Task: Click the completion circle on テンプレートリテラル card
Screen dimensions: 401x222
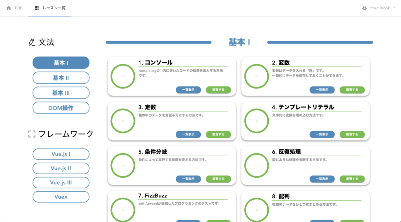Action: [x=257, y=121]
